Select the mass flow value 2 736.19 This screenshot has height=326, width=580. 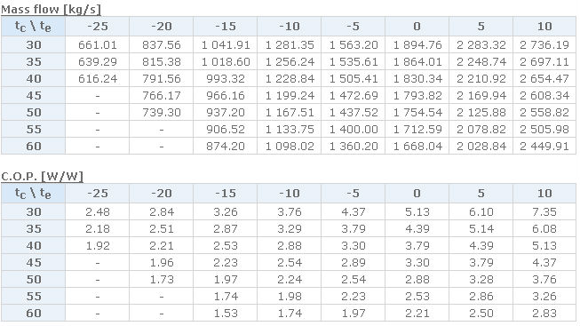pos(544,44)
